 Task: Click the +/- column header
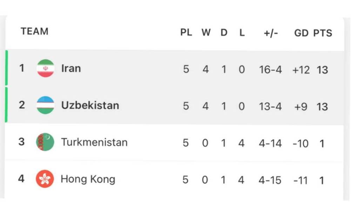pyautogui.click(x=271, y=33)
